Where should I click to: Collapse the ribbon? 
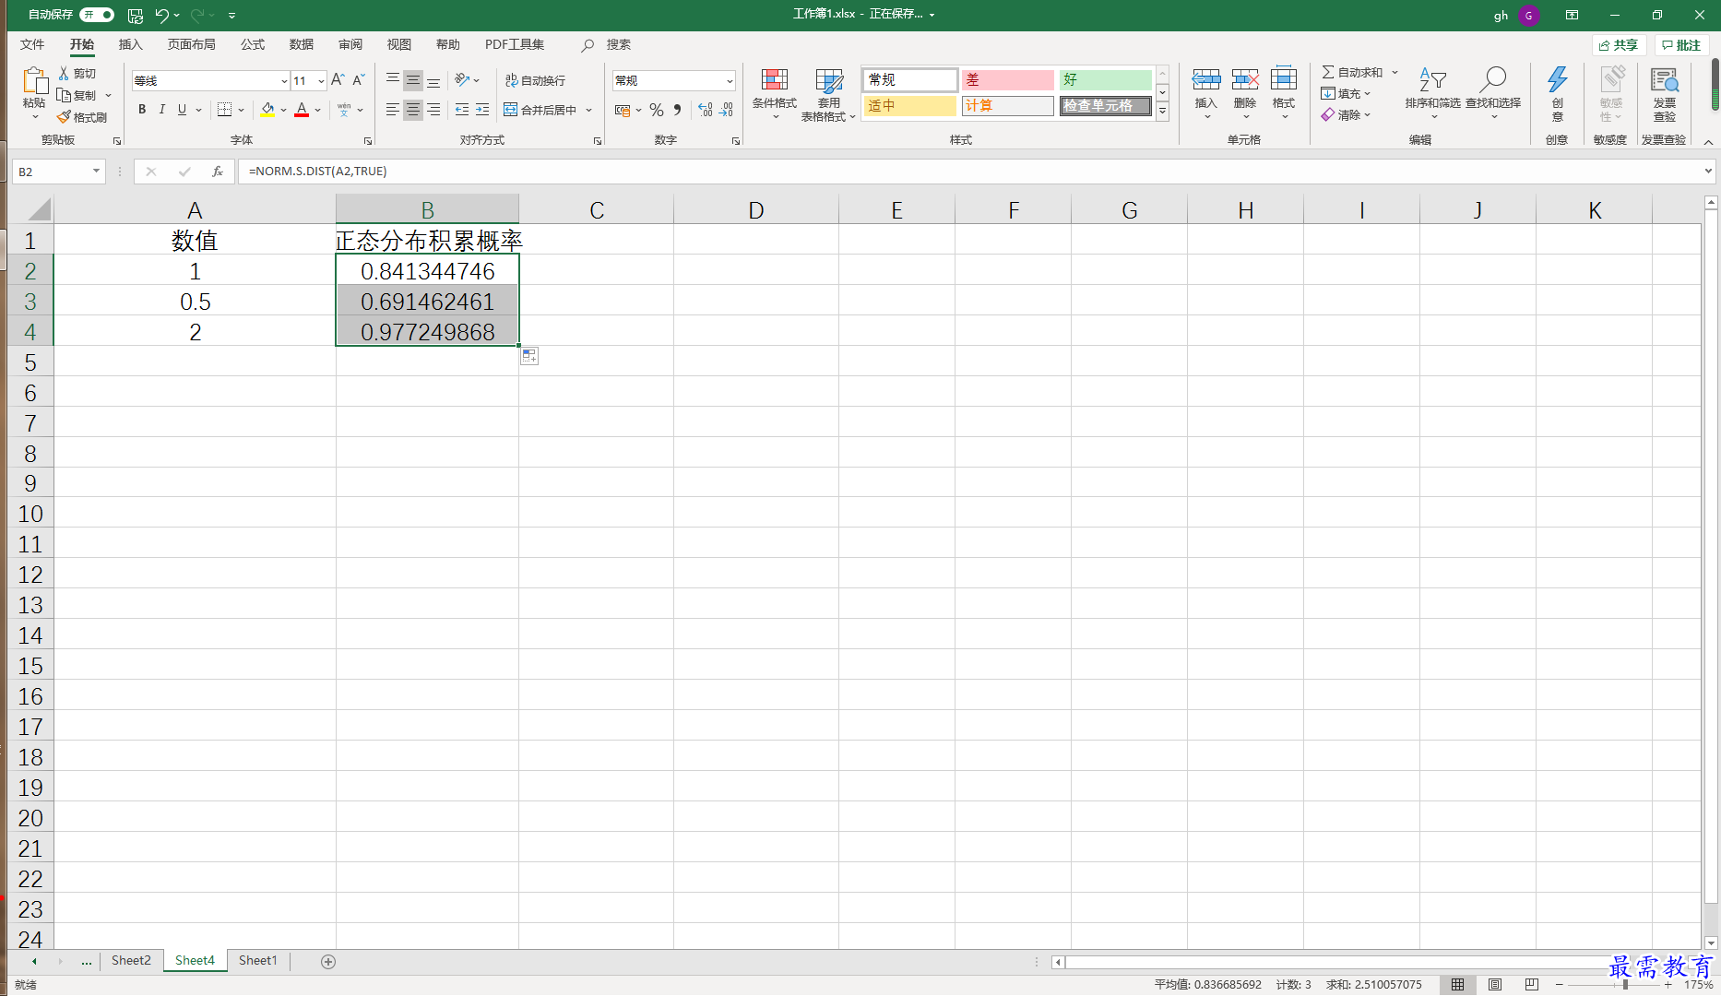[1708, 141]
